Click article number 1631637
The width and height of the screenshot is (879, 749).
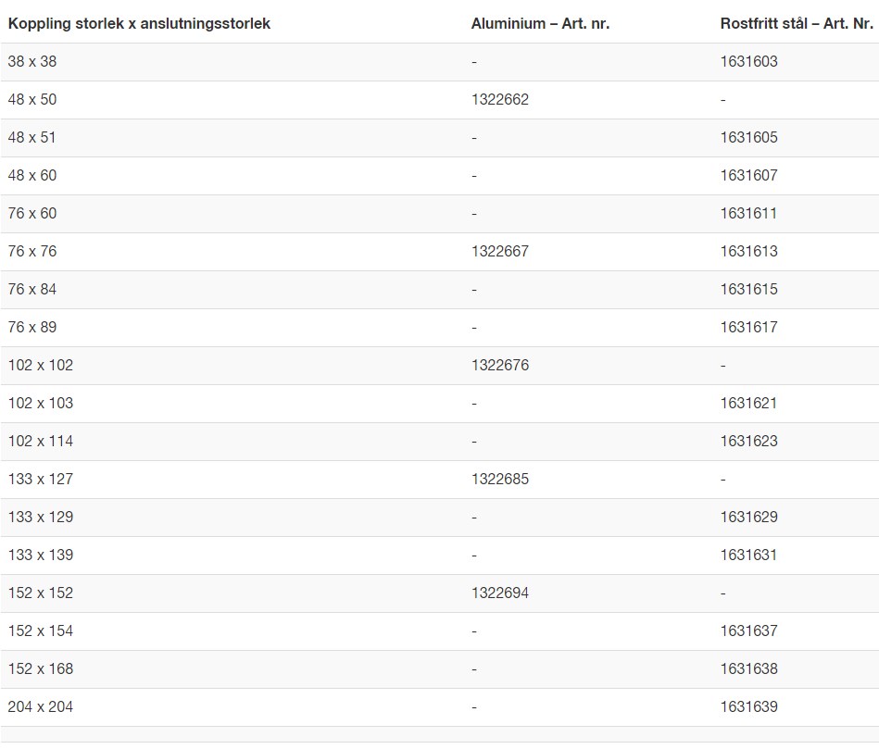click(748, 631)
